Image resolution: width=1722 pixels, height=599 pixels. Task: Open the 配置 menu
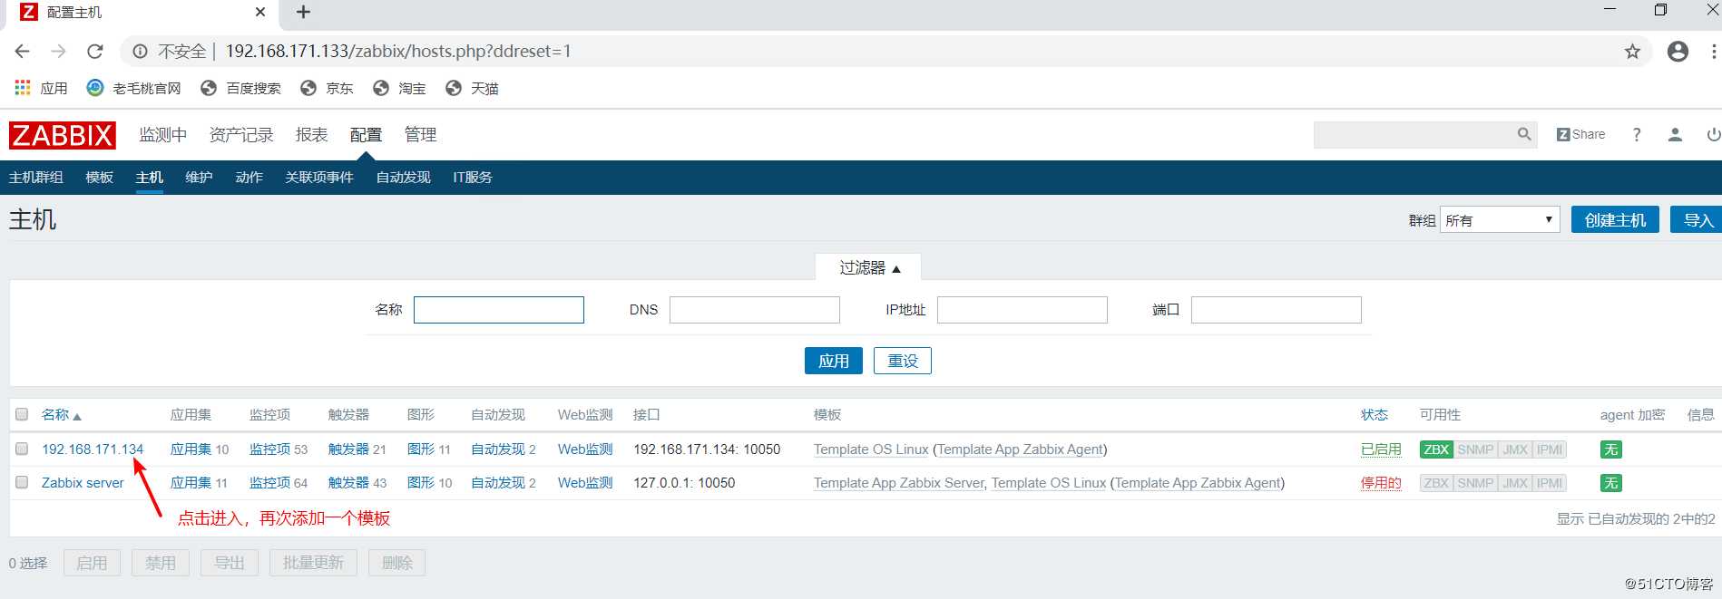(x=366, y=135)
